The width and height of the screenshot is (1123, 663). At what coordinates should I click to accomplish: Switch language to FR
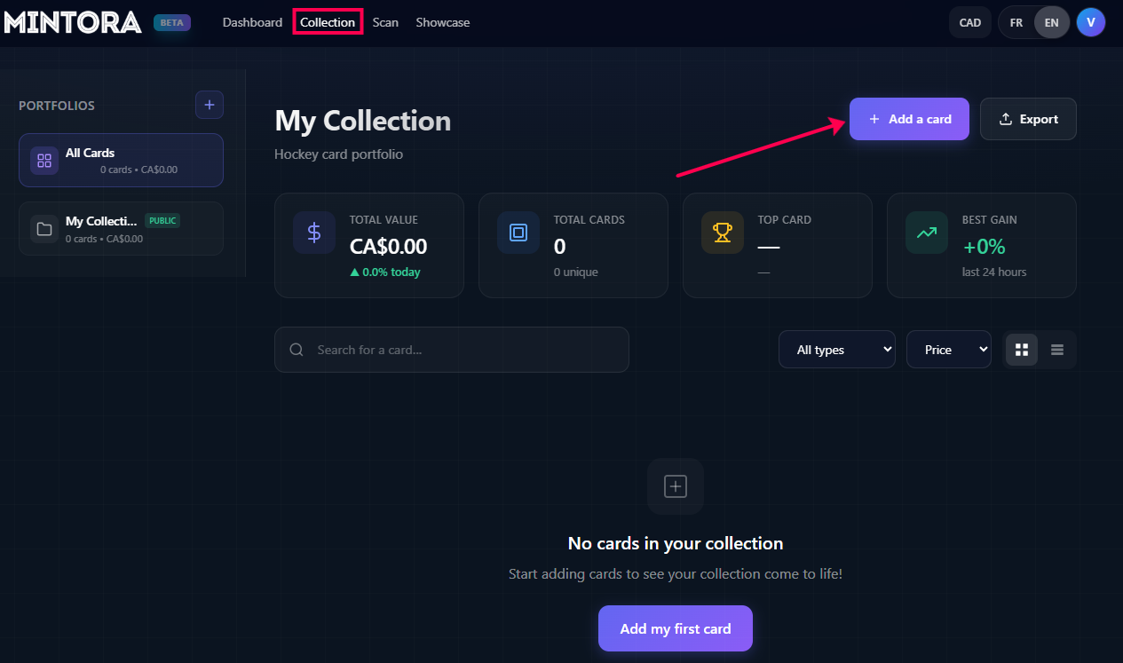pyautogui.click(x=1016, y=22)
